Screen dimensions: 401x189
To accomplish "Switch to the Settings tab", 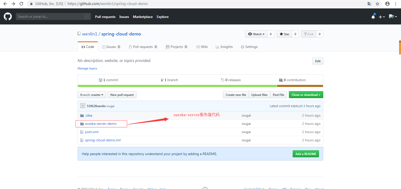I will pyautogui.click(x=249, y=47).
